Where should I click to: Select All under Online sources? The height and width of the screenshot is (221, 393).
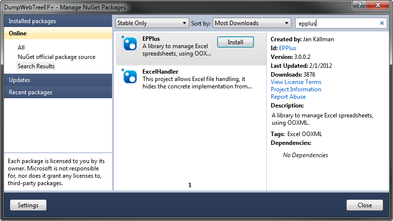(x=21, y=48)
